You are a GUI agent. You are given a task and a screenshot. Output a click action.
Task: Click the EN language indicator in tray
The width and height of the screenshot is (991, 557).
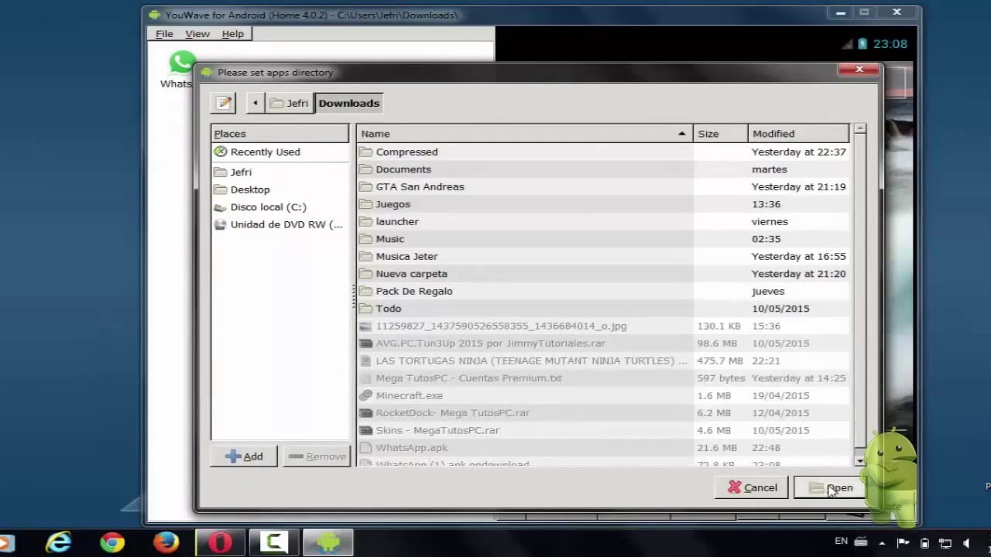(841, 542)
